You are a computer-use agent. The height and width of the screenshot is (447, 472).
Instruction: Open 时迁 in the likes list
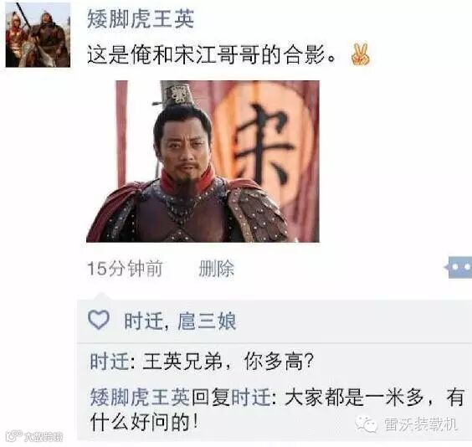pos(143,321)
